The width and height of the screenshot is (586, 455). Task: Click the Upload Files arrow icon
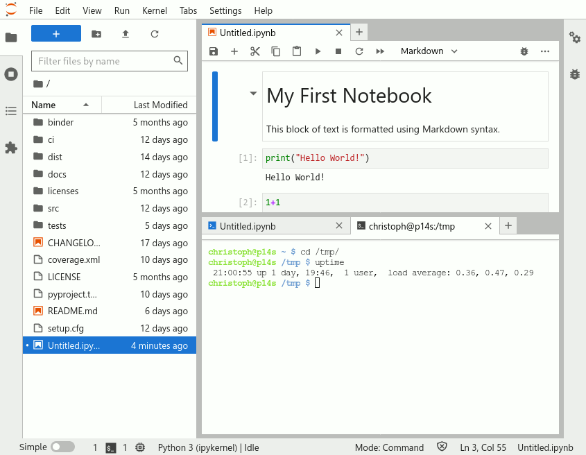tap(126, 34)
